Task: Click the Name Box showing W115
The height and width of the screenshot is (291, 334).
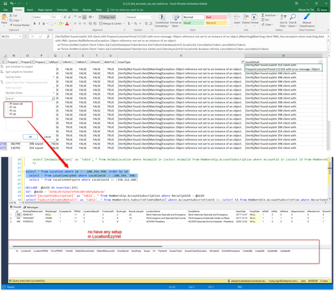Action: coord(11,36)
